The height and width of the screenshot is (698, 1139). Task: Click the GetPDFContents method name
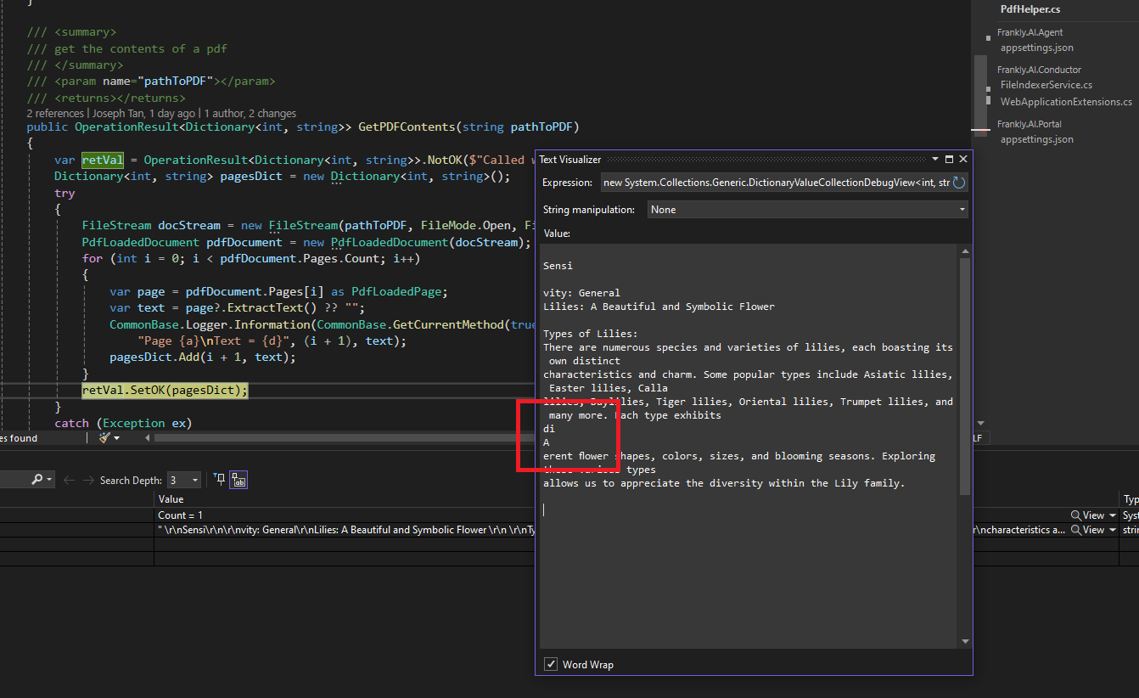click(407, 127)
